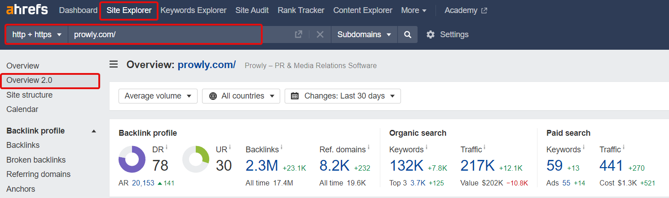
Task: Switch to Keywords Explorer tab
Action: click(194, 10)
